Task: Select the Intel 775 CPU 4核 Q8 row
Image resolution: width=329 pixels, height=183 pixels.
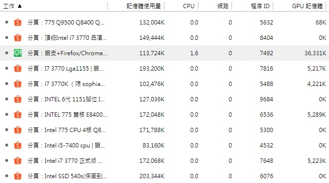Action: [x=164, y=130]
